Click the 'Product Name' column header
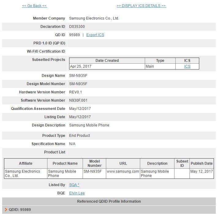 click(x=65, y=163)
